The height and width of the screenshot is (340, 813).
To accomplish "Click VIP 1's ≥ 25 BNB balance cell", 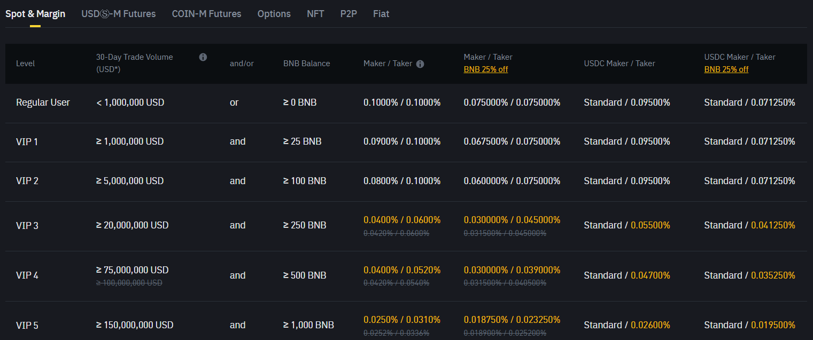I will click(x=304, y=141).
